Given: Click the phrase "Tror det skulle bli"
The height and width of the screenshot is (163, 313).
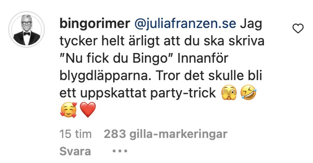Looking at the screenshot, I should [x=209, y=76].
